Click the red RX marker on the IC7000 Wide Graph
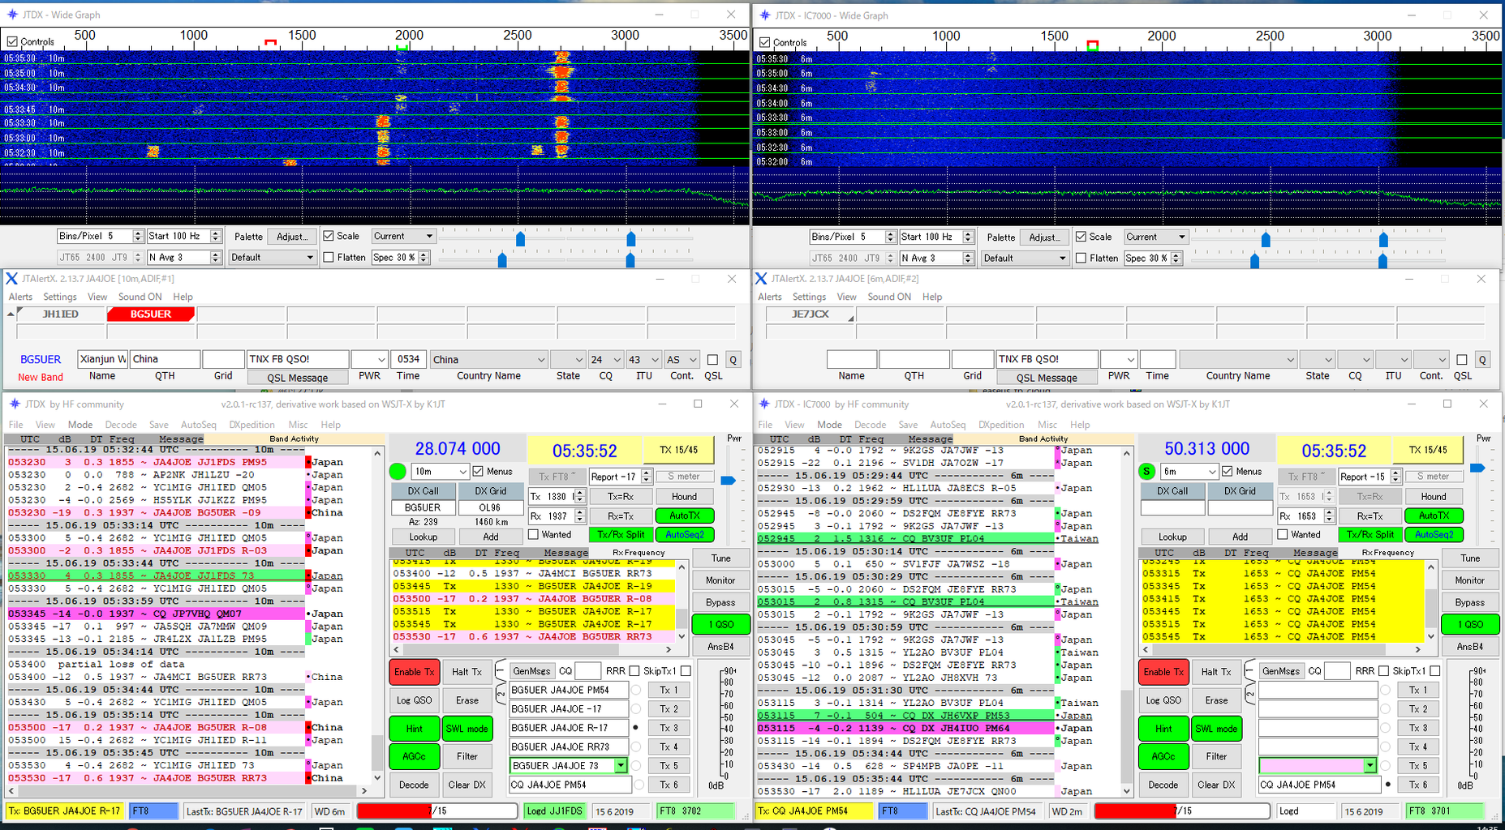This screenshot has width=1505, height=830. click(x=1092, y=45)
